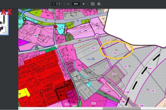This screenshot has height=110, width=166.
Task: Click the yellow OS parcel
Action: point(24,93)
